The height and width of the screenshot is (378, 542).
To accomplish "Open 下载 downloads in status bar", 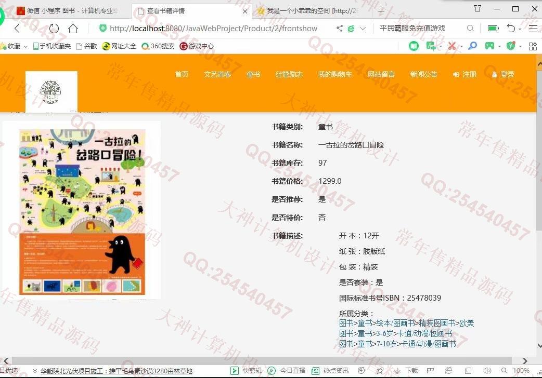I will coord(406,371).
